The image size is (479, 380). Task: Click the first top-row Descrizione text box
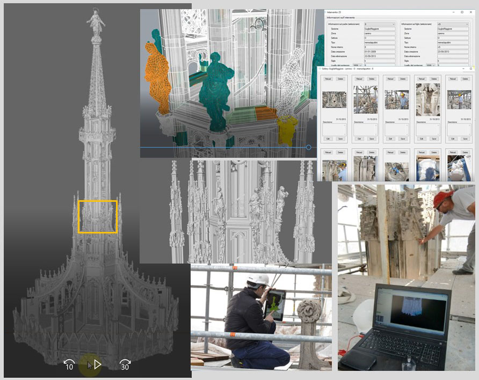pyautogui.click(x=334, y=130)
